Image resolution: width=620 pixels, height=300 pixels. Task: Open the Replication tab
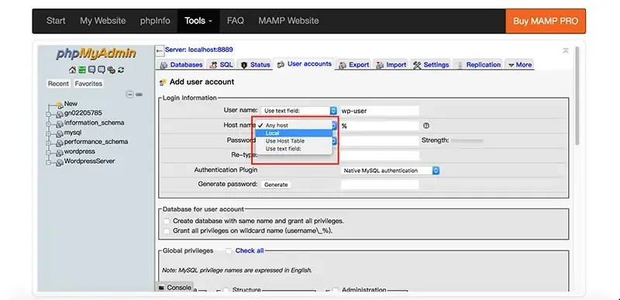coord(478,64)
